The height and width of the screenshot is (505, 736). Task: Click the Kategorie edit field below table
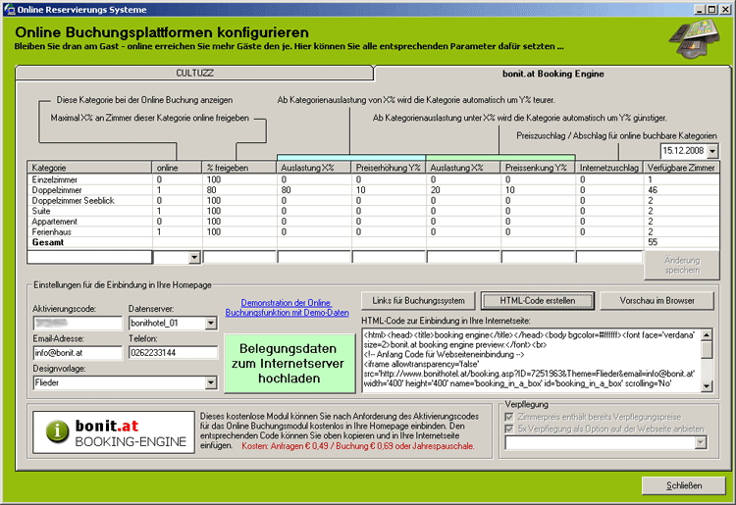coord(89,257)
